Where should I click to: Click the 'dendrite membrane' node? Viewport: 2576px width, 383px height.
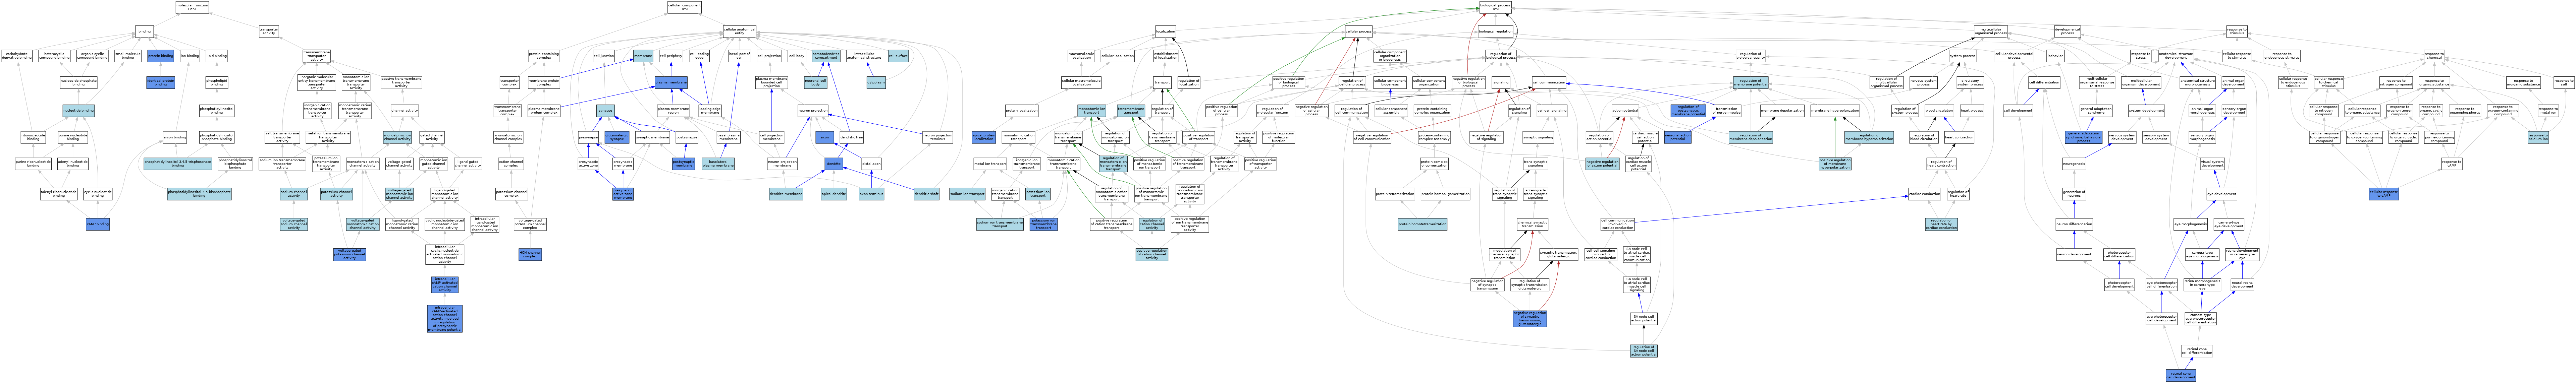tap(786, 194)
